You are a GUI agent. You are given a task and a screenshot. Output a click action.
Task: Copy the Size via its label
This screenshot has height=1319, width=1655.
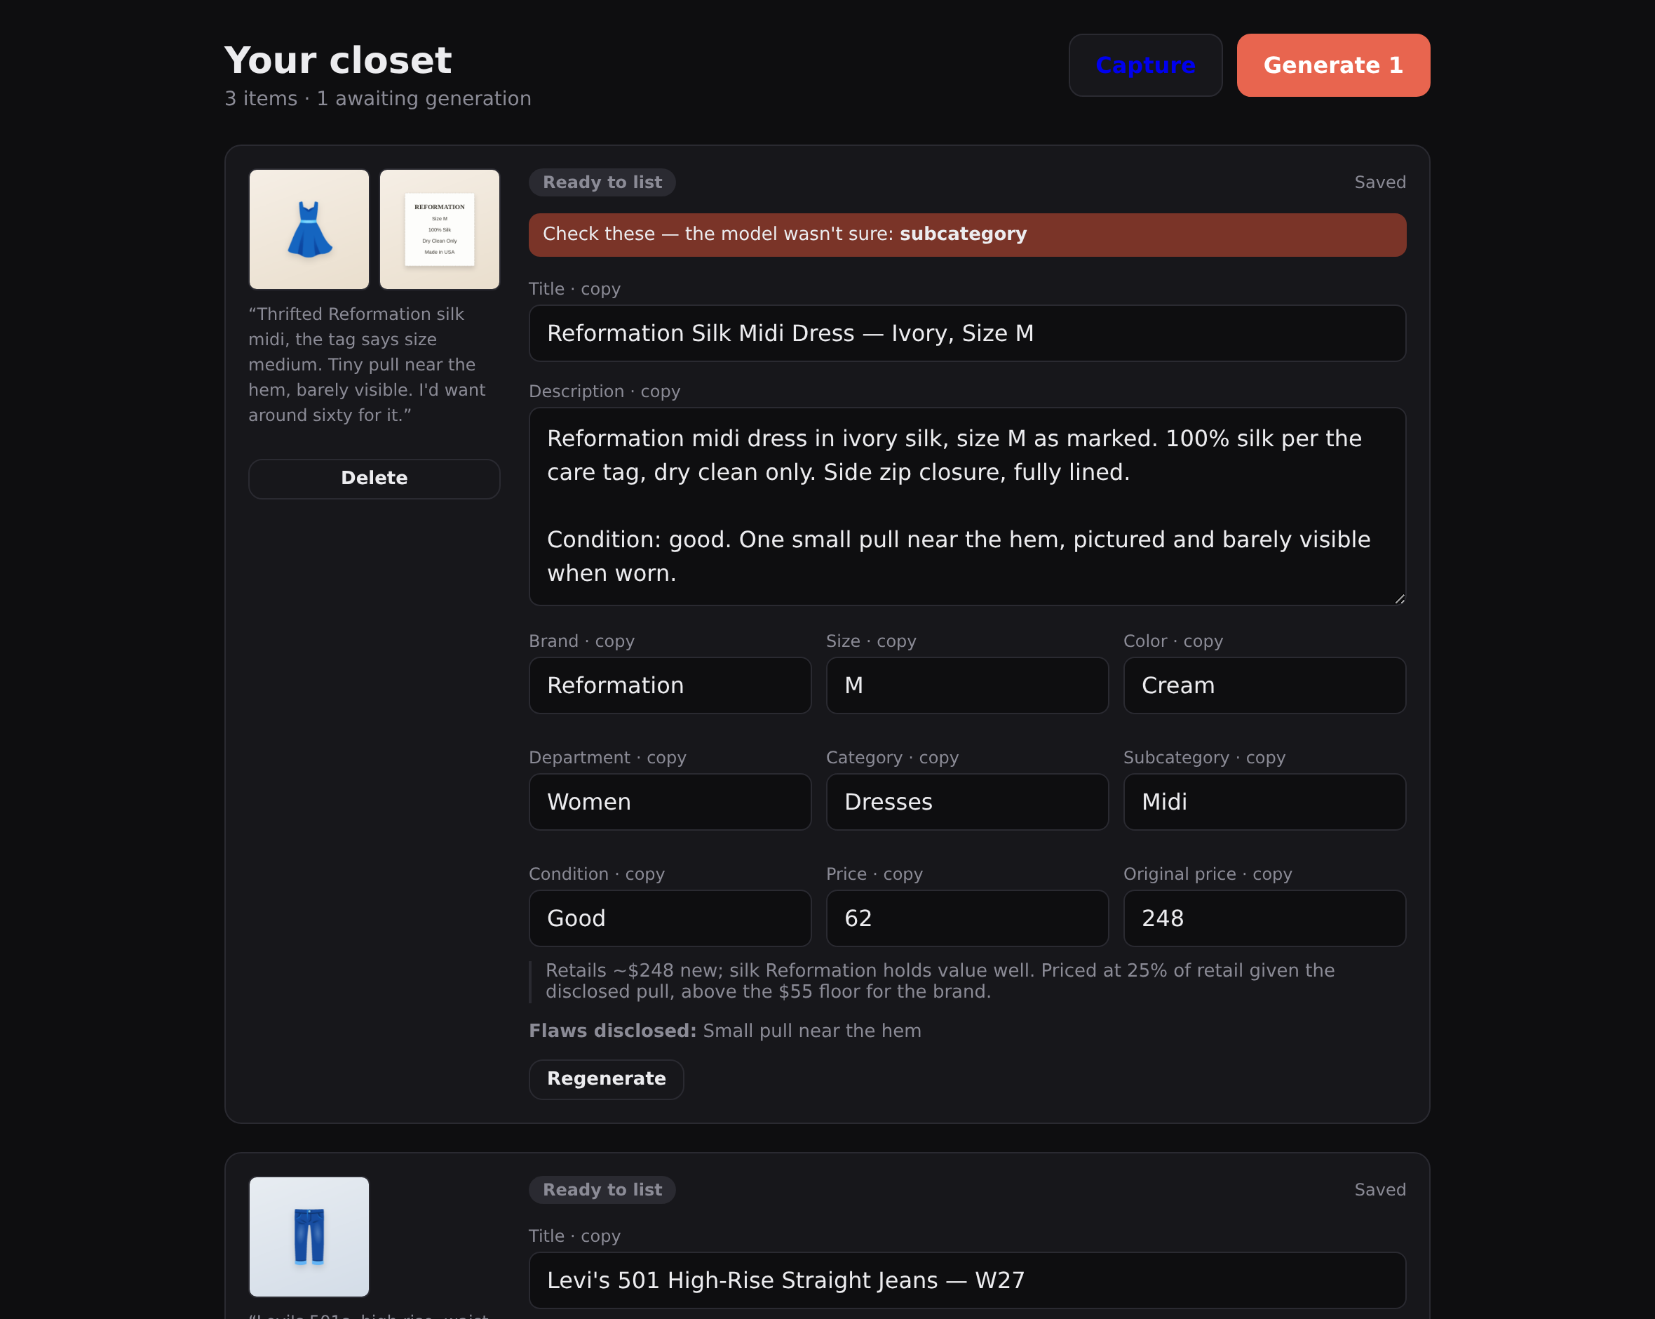871,641
